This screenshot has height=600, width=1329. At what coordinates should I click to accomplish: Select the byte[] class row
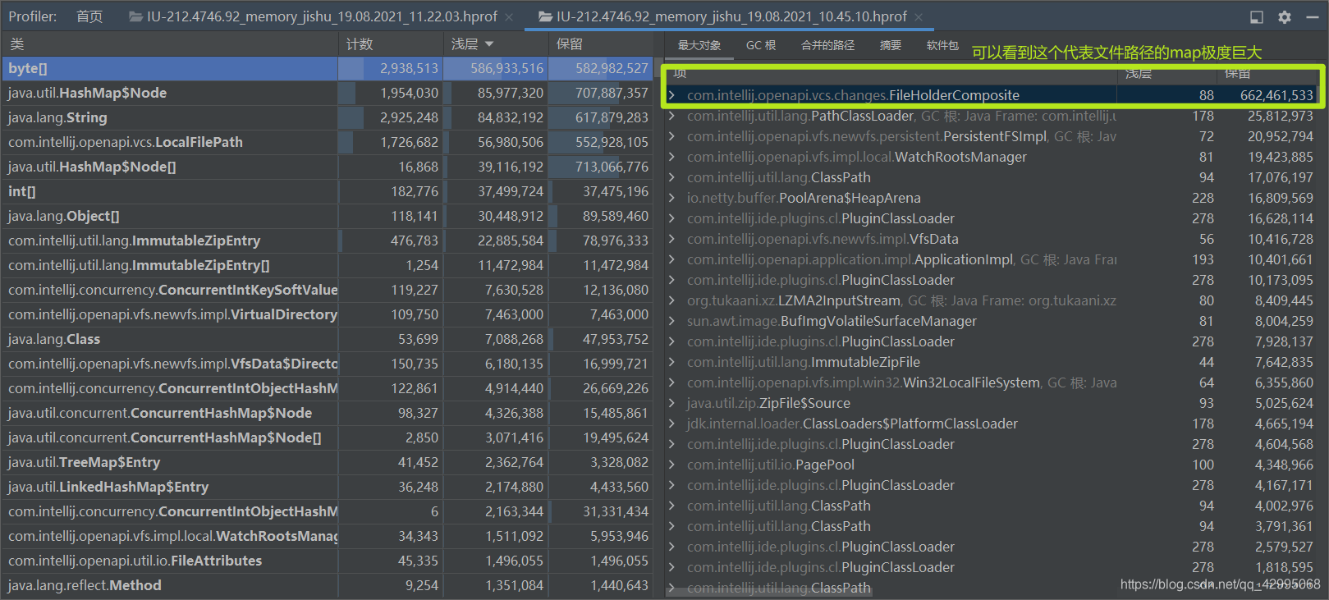point(327,68)
